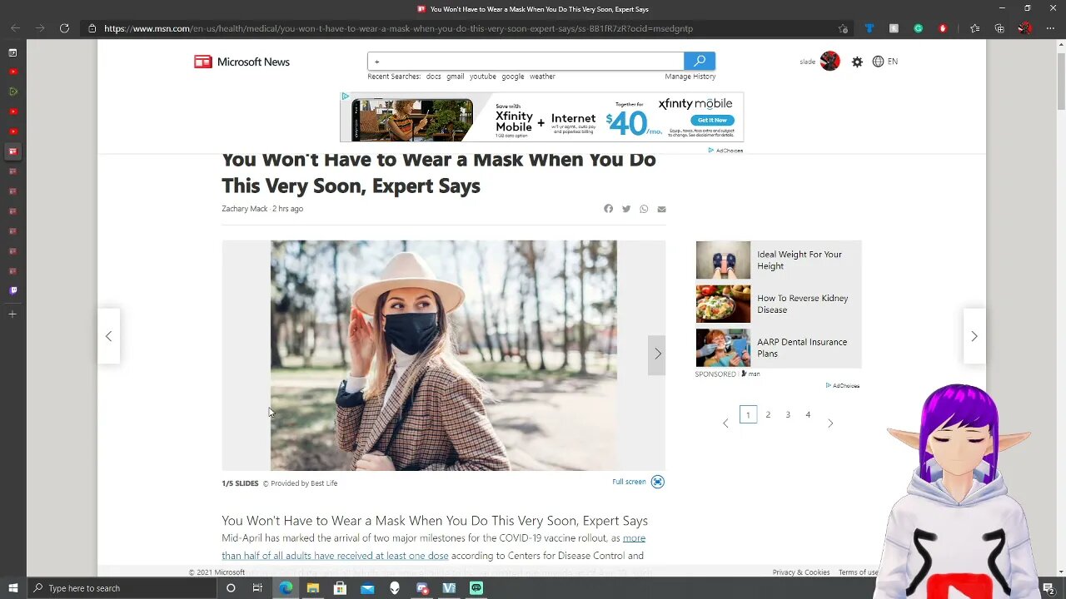Screen dimensions: 1066x599
Task: Click recent search 'gmail'
Action: 455,77
